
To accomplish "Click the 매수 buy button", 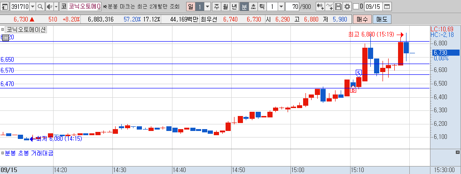I will click(362, 20).
